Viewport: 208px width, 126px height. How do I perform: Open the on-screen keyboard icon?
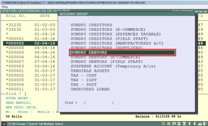click(x=4, y=124)
